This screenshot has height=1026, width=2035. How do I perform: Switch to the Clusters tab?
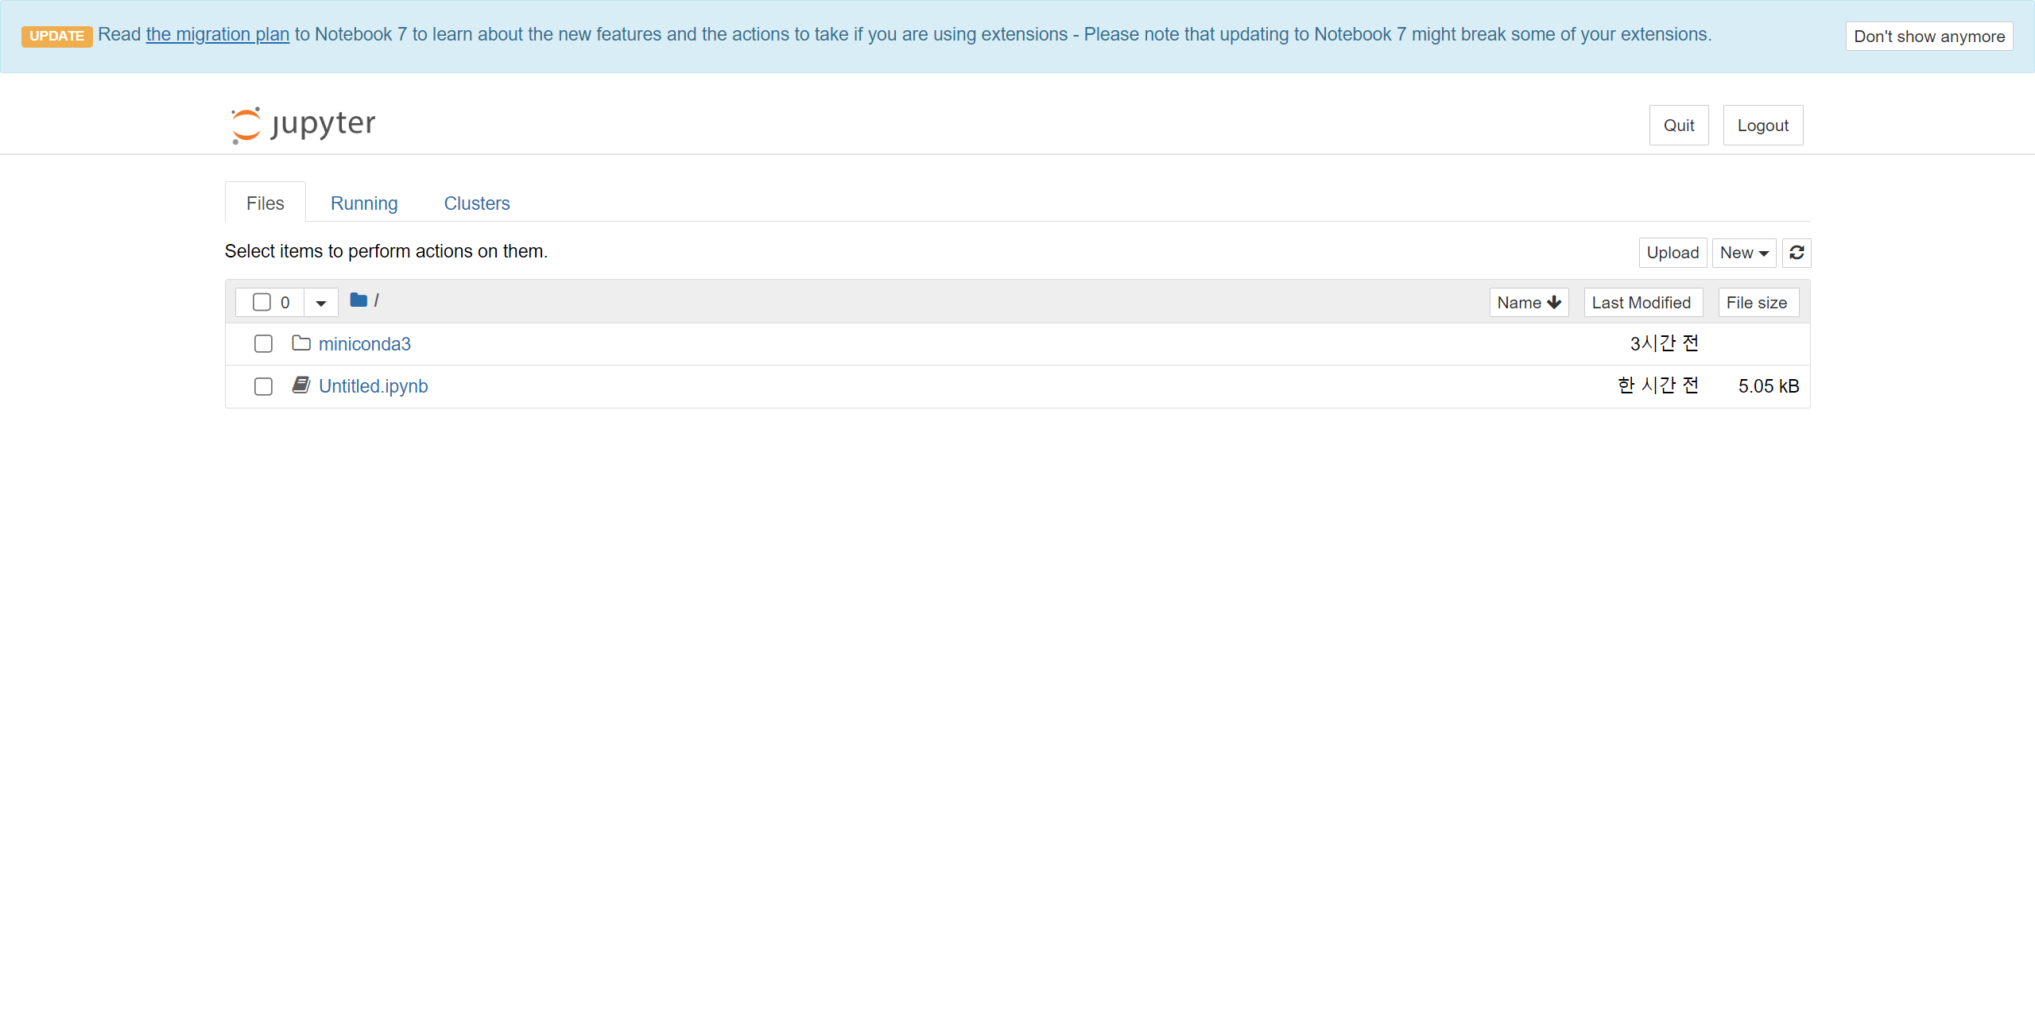[477, 203]
